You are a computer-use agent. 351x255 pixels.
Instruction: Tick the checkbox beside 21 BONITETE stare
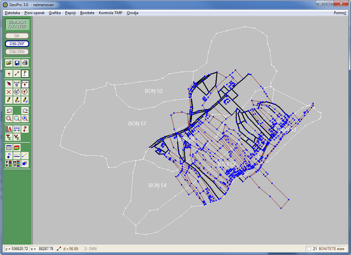[309, 249]
